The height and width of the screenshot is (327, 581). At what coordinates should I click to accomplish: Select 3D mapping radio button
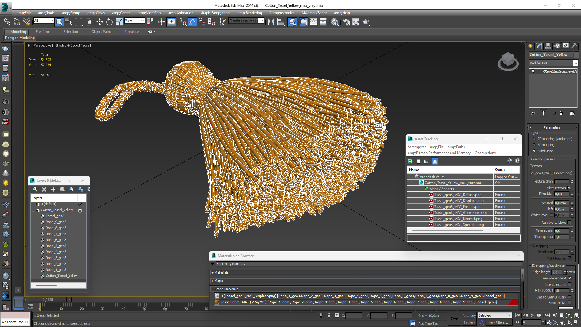click(534, 145)
